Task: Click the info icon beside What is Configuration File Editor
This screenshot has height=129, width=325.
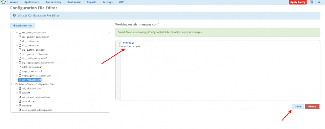Action: [14, 16]
